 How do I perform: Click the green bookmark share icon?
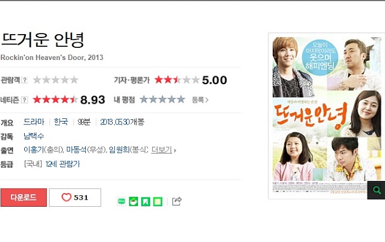click(x=145, y=201)
